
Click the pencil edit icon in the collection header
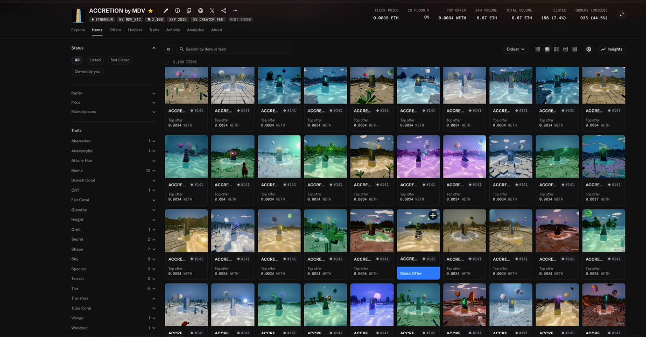point(166,10)
